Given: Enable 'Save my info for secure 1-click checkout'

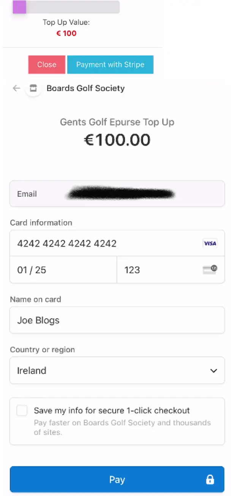Looking at the screenshot, I should tap(22, 410).
